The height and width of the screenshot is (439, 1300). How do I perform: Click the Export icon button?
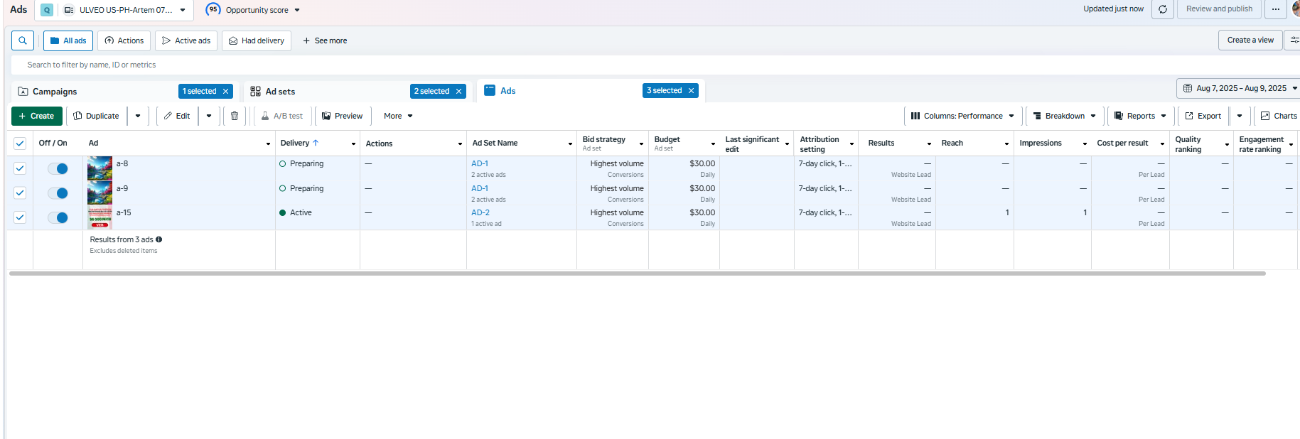1203,116
